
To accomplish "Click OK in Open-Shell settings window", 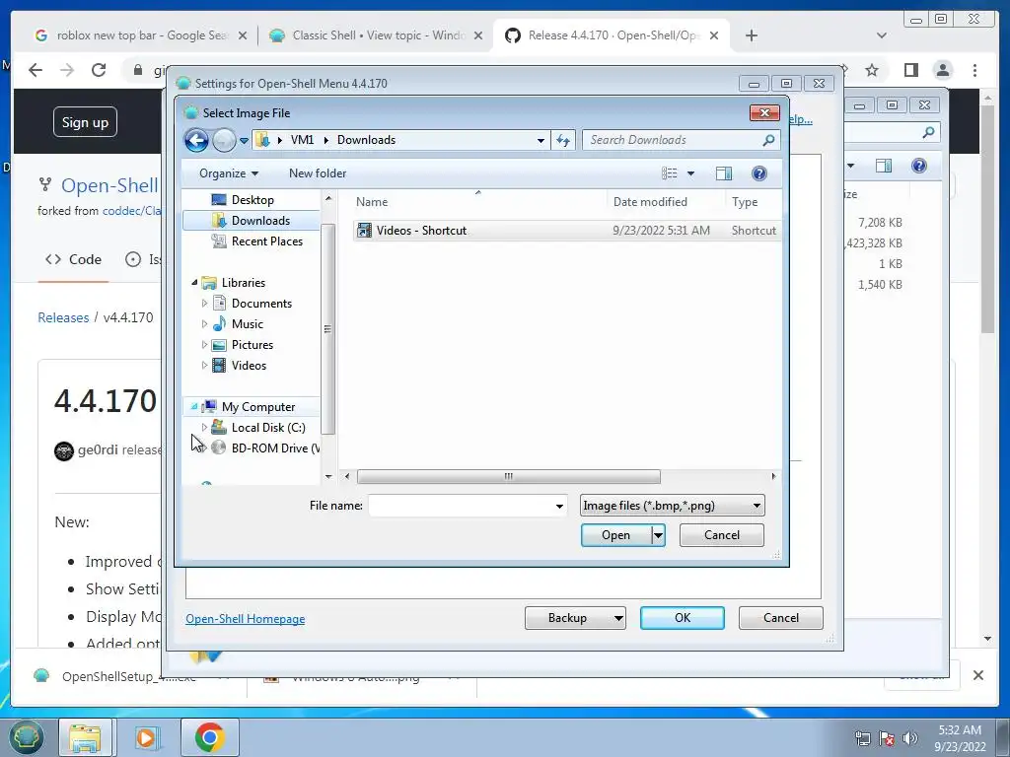I will (x=683, y=618).
